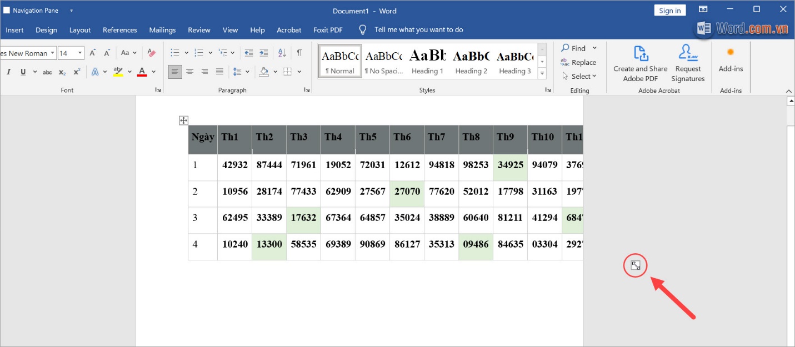Click the Clear All Formatting eraser icon
The image size is (795, 347).
click(x=152, y=53)
